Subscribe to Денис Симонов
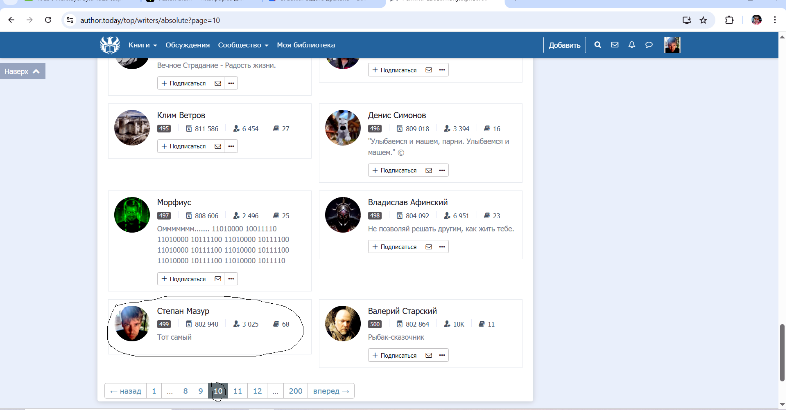Image resolution: width=794 pixels, height=410 pixels. 395,170
